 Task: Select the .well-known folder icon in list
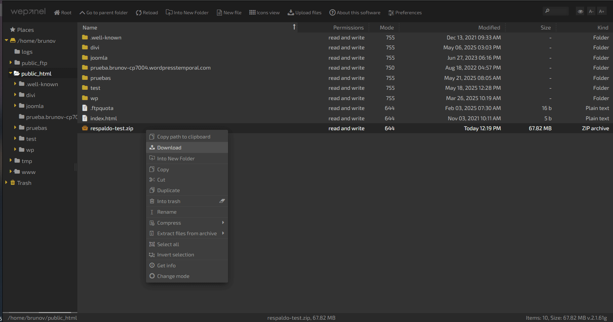(x=85, y=37)
